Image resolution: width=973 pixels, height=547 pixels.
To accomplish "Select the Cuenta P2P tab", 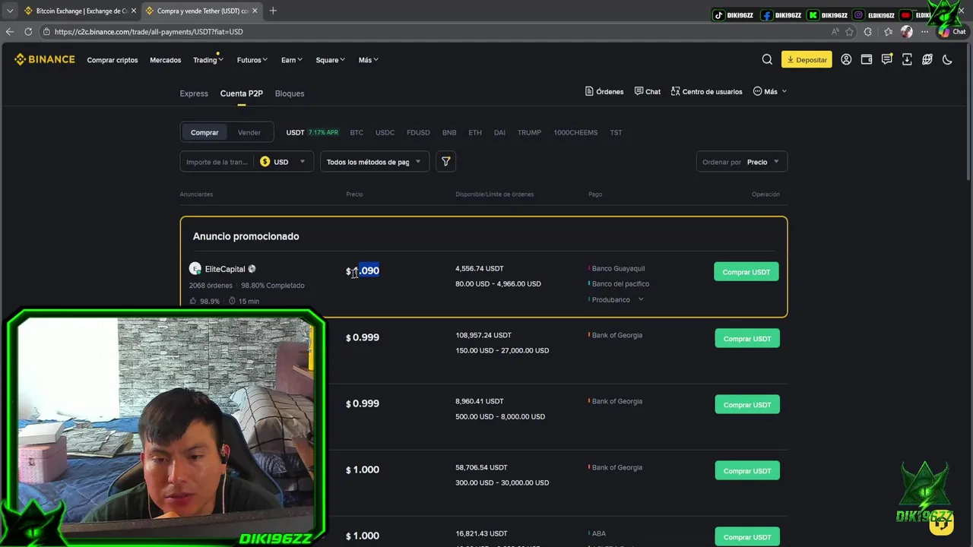I will click(x=242, y=93).
